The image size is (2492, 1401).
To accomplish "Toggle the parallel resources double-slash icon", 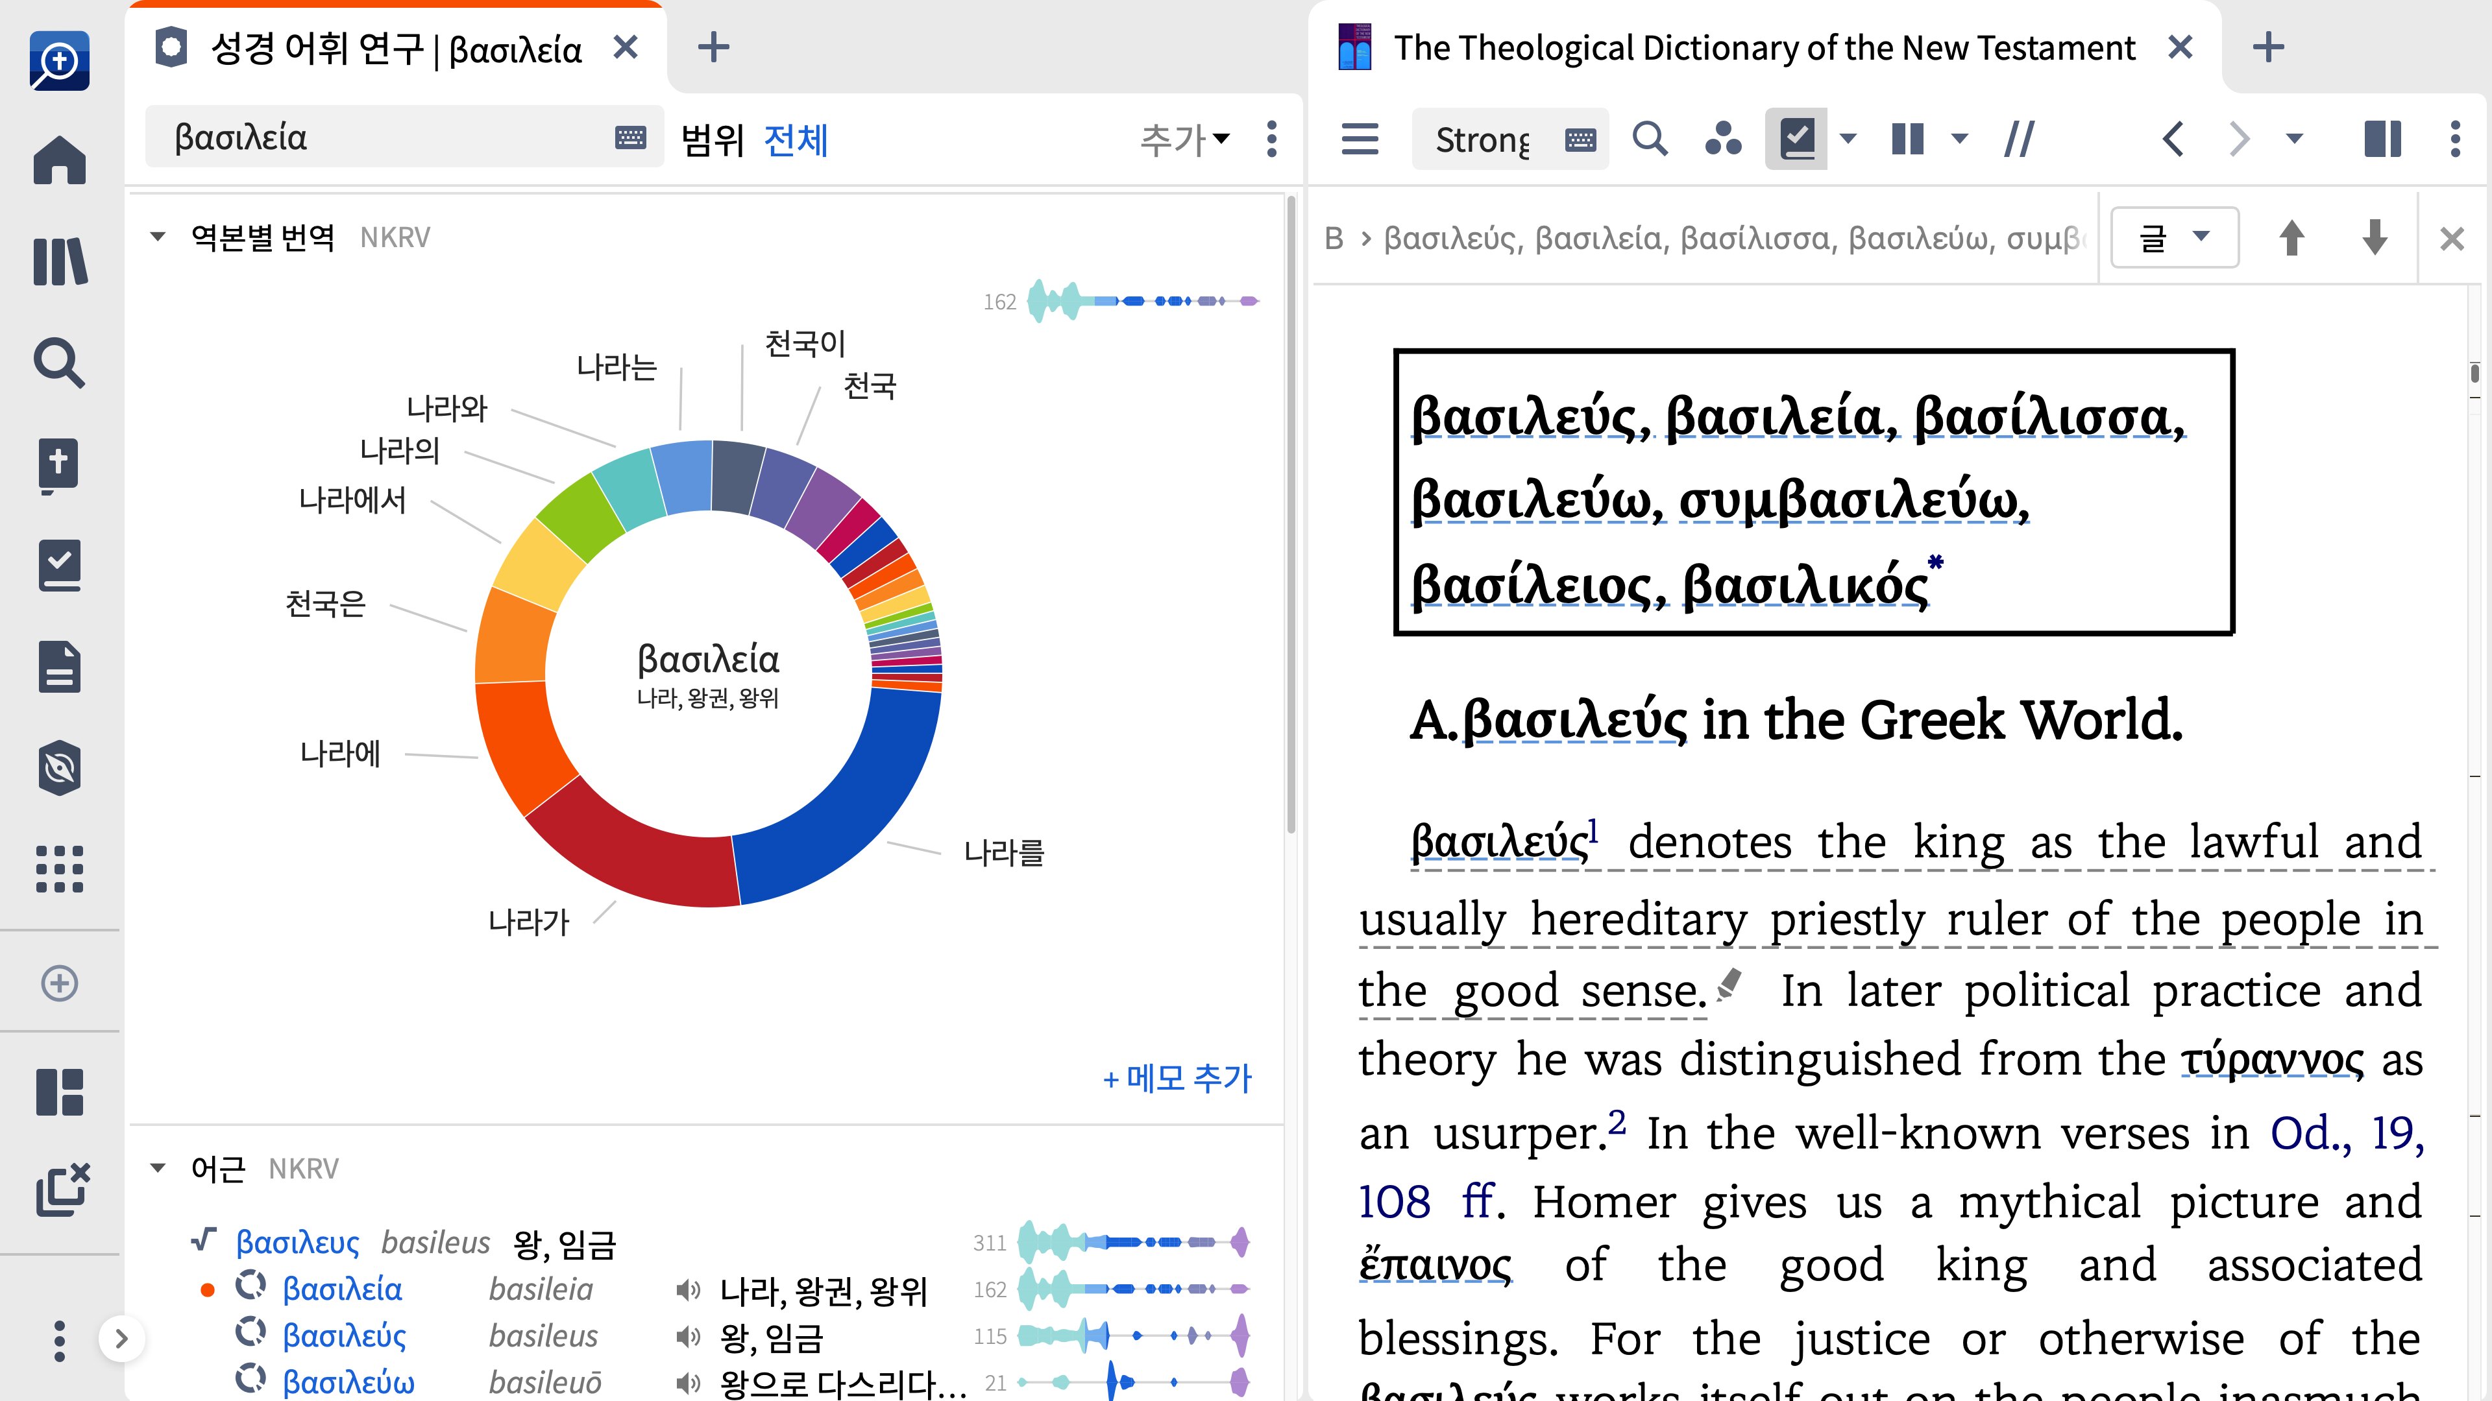I will [x=2019, y=139].
